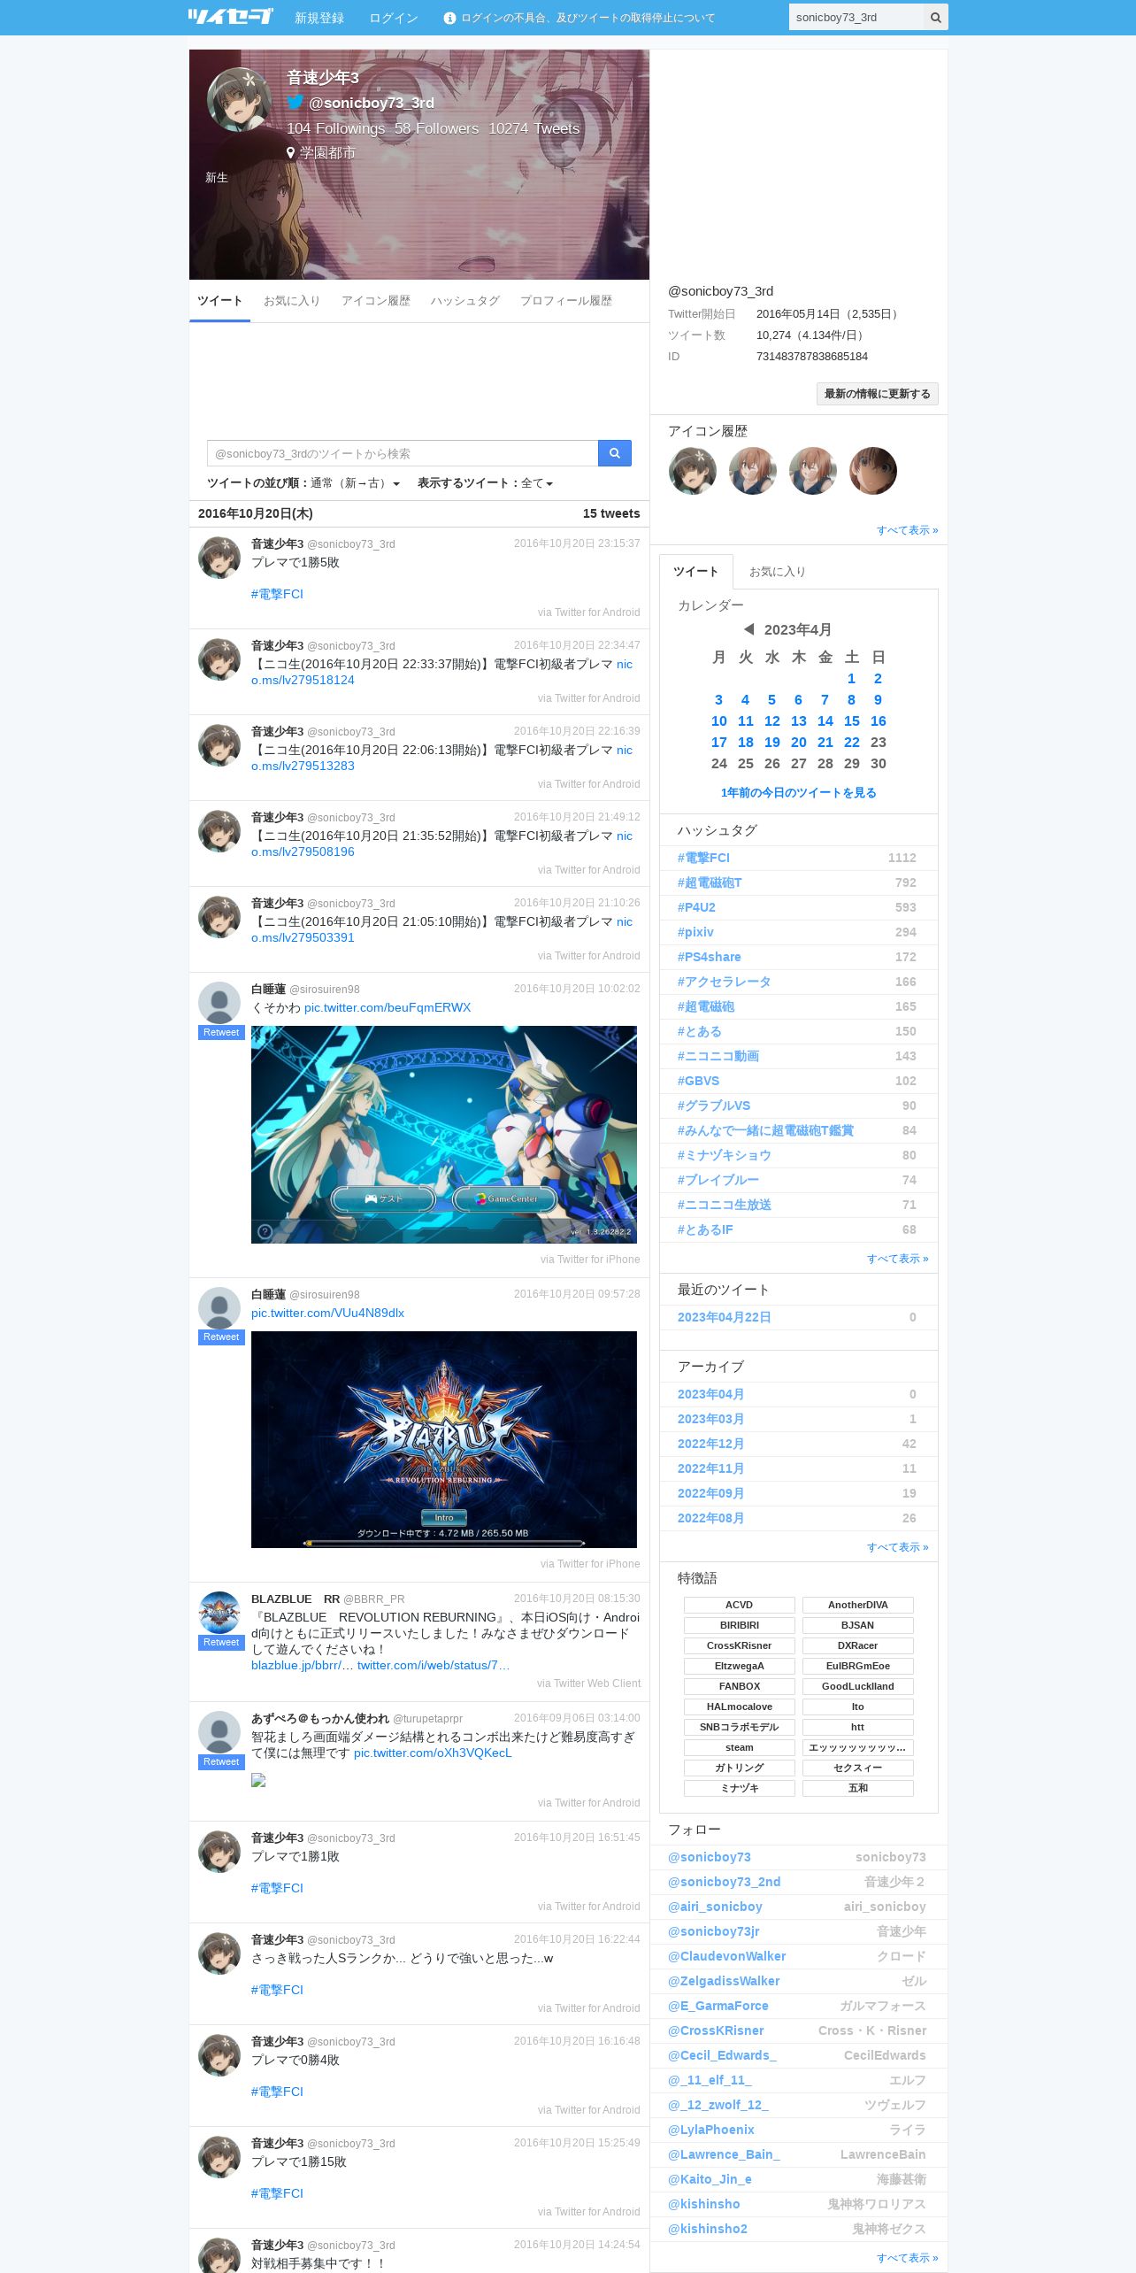Click feature word BIRIBIRI

[740, 1625]
